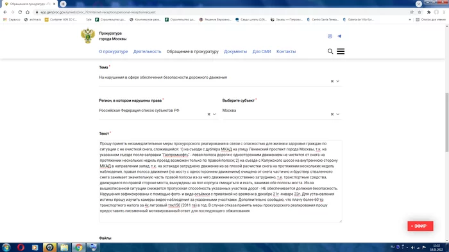Screen dimensions: 449x252
Task: Clear the 'Тема' field with its X icon
Action: click(x=332, y=81)
